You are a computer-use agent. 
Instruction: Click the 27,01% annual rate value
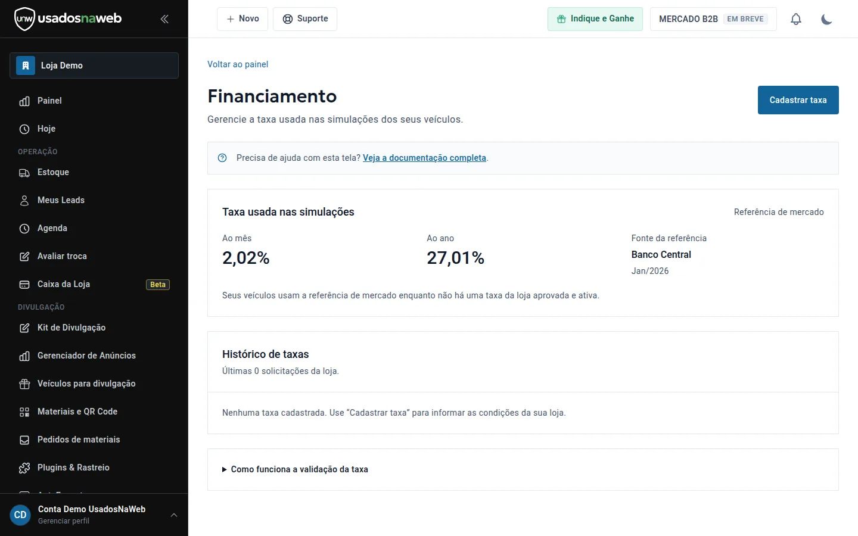455,258
